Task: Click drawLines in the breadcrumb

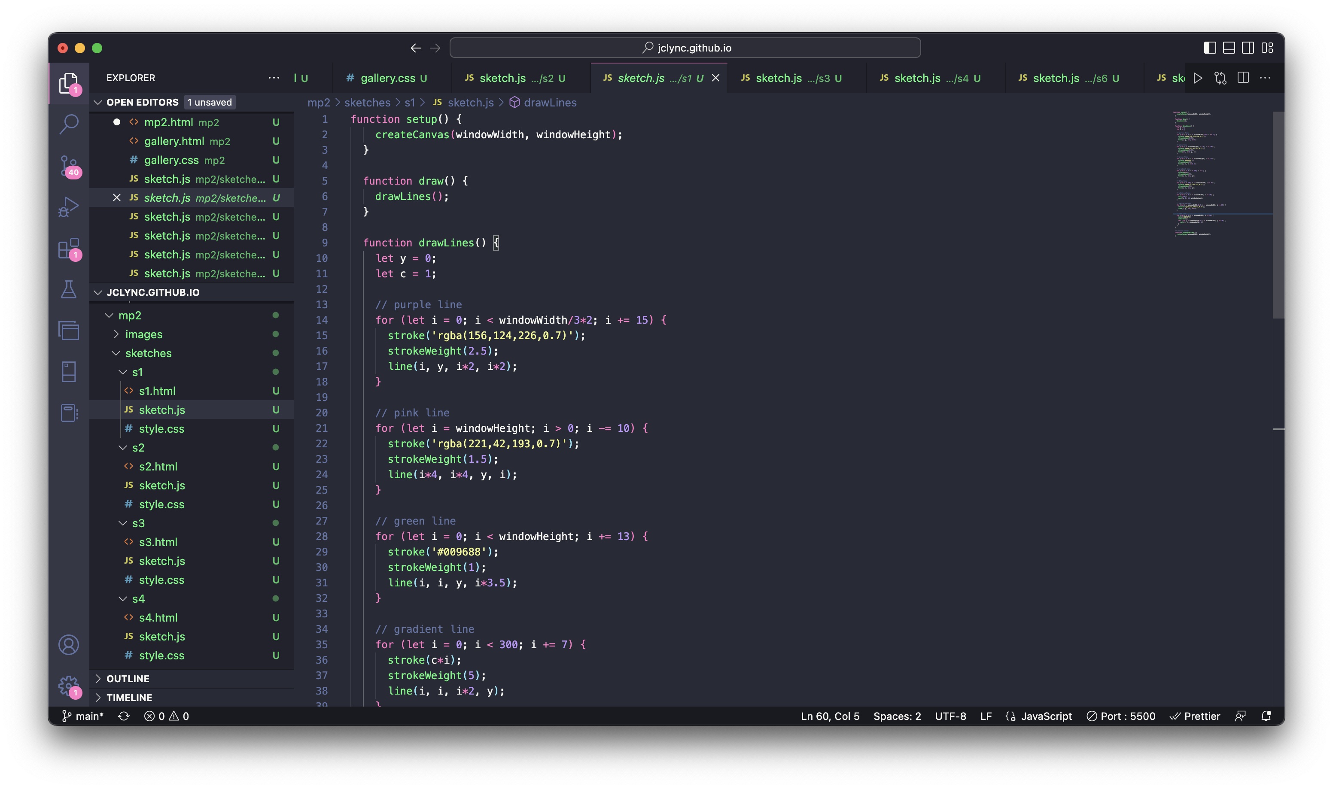Action: click(550, 103)
